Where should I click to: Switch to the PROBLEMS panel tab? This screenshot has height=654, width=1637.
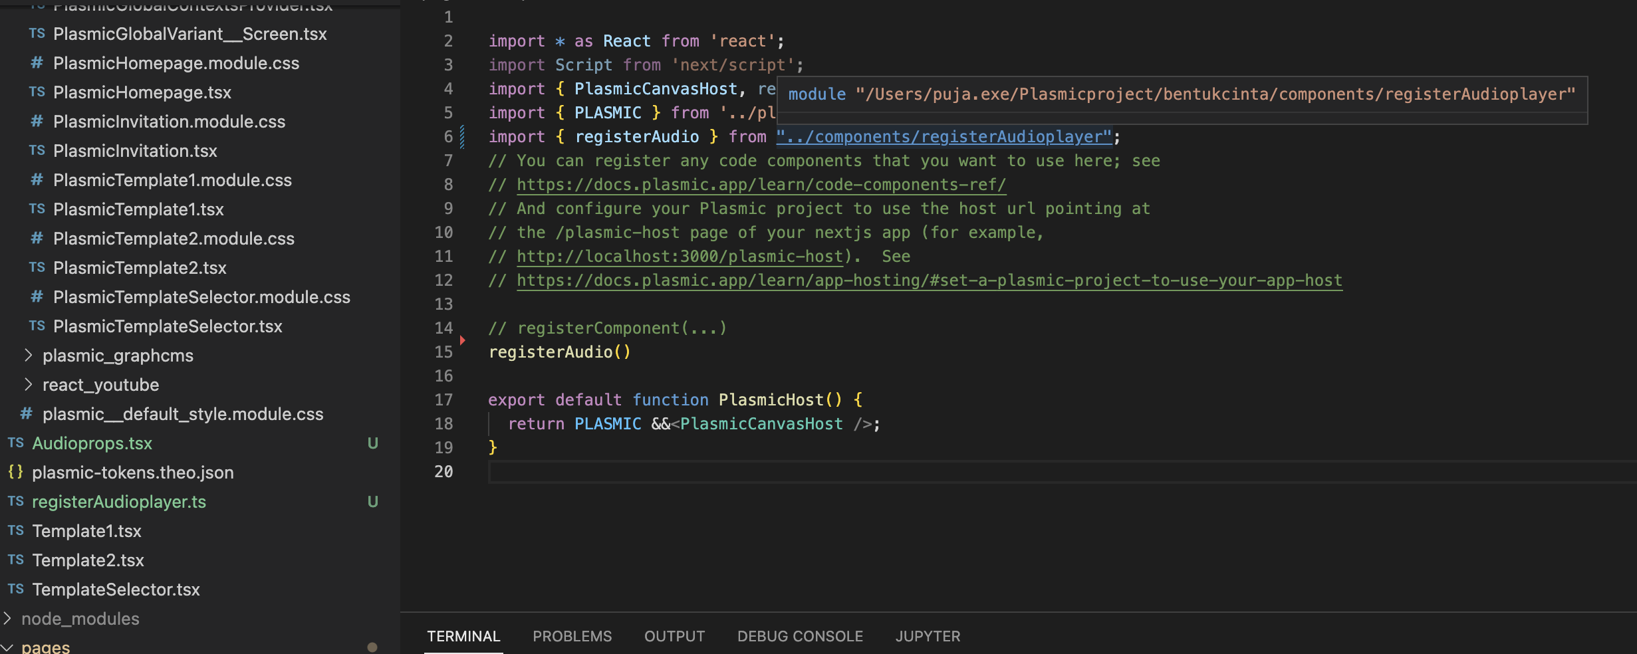coord(572,636)
